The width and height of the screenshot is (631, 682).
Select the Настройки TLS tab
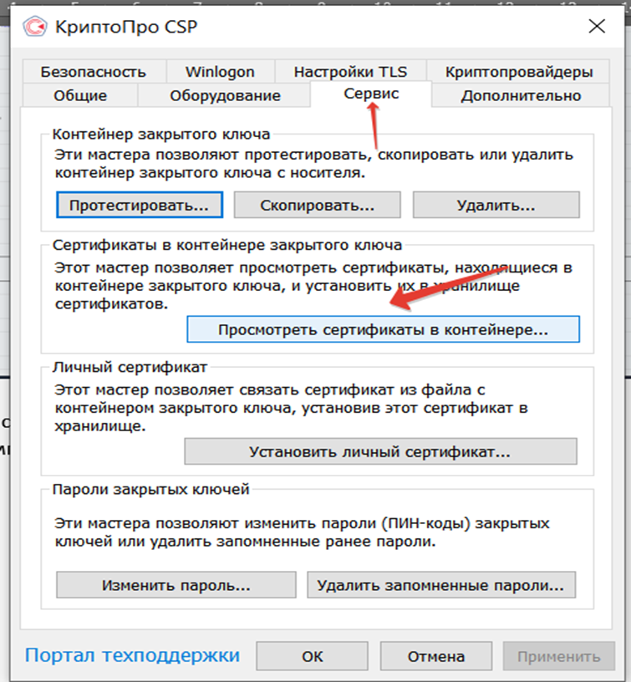350,72
